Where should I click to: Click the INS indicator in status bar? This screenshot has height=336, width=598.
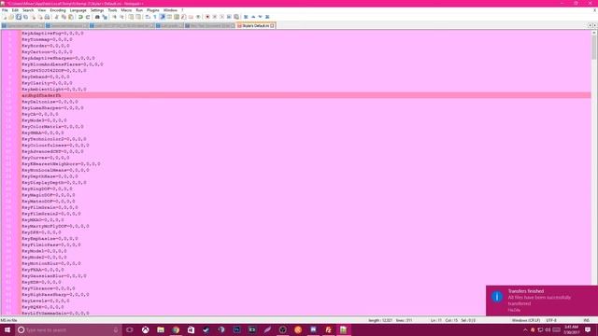(587, 320)
